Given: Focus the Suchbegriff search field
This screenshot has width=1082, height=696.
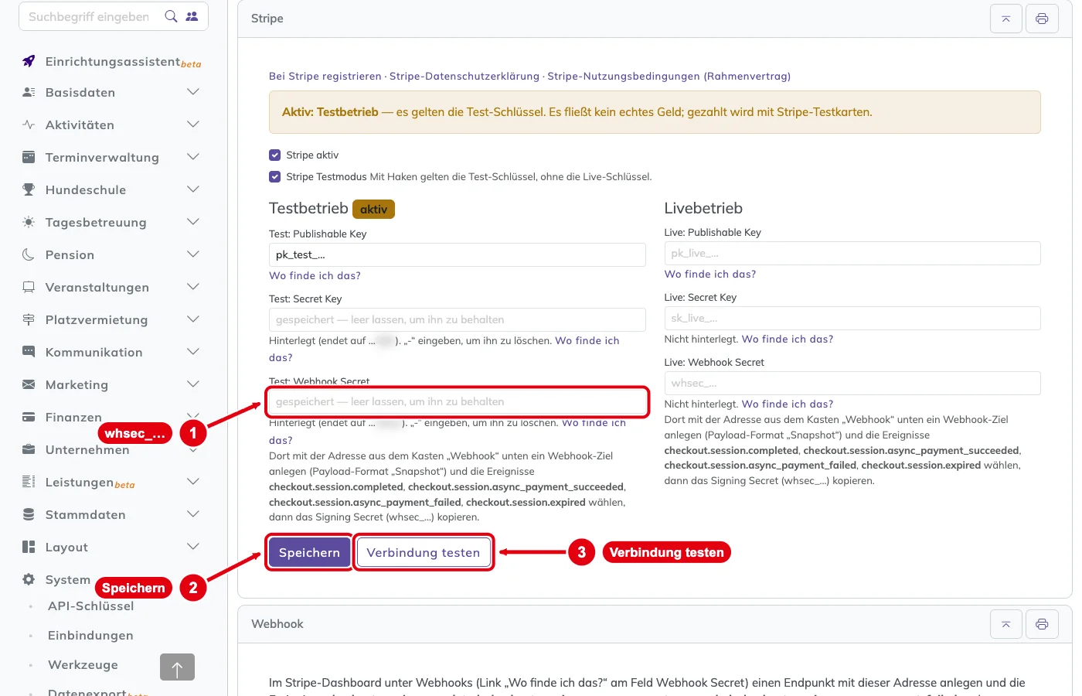Looking at the screenshot, I should [x=89, y=16].
